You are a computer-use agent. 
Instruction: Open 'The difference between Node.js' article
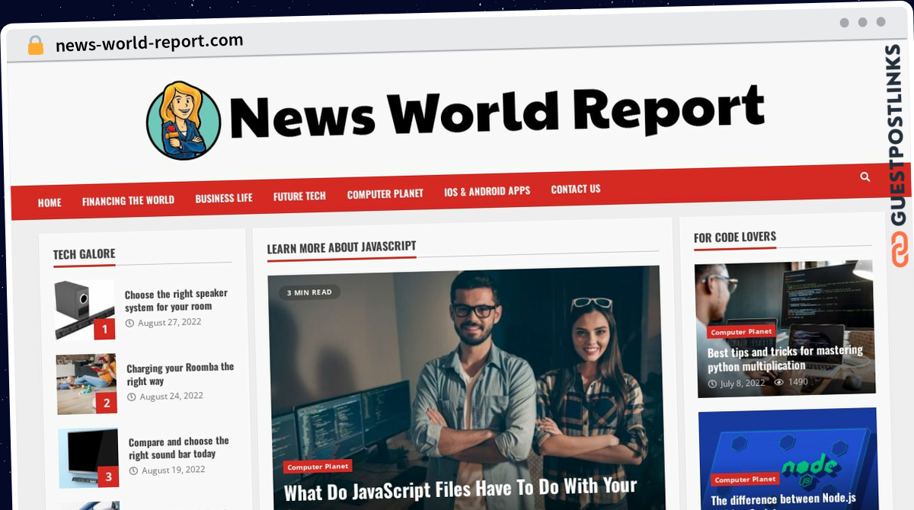(784, 499)
